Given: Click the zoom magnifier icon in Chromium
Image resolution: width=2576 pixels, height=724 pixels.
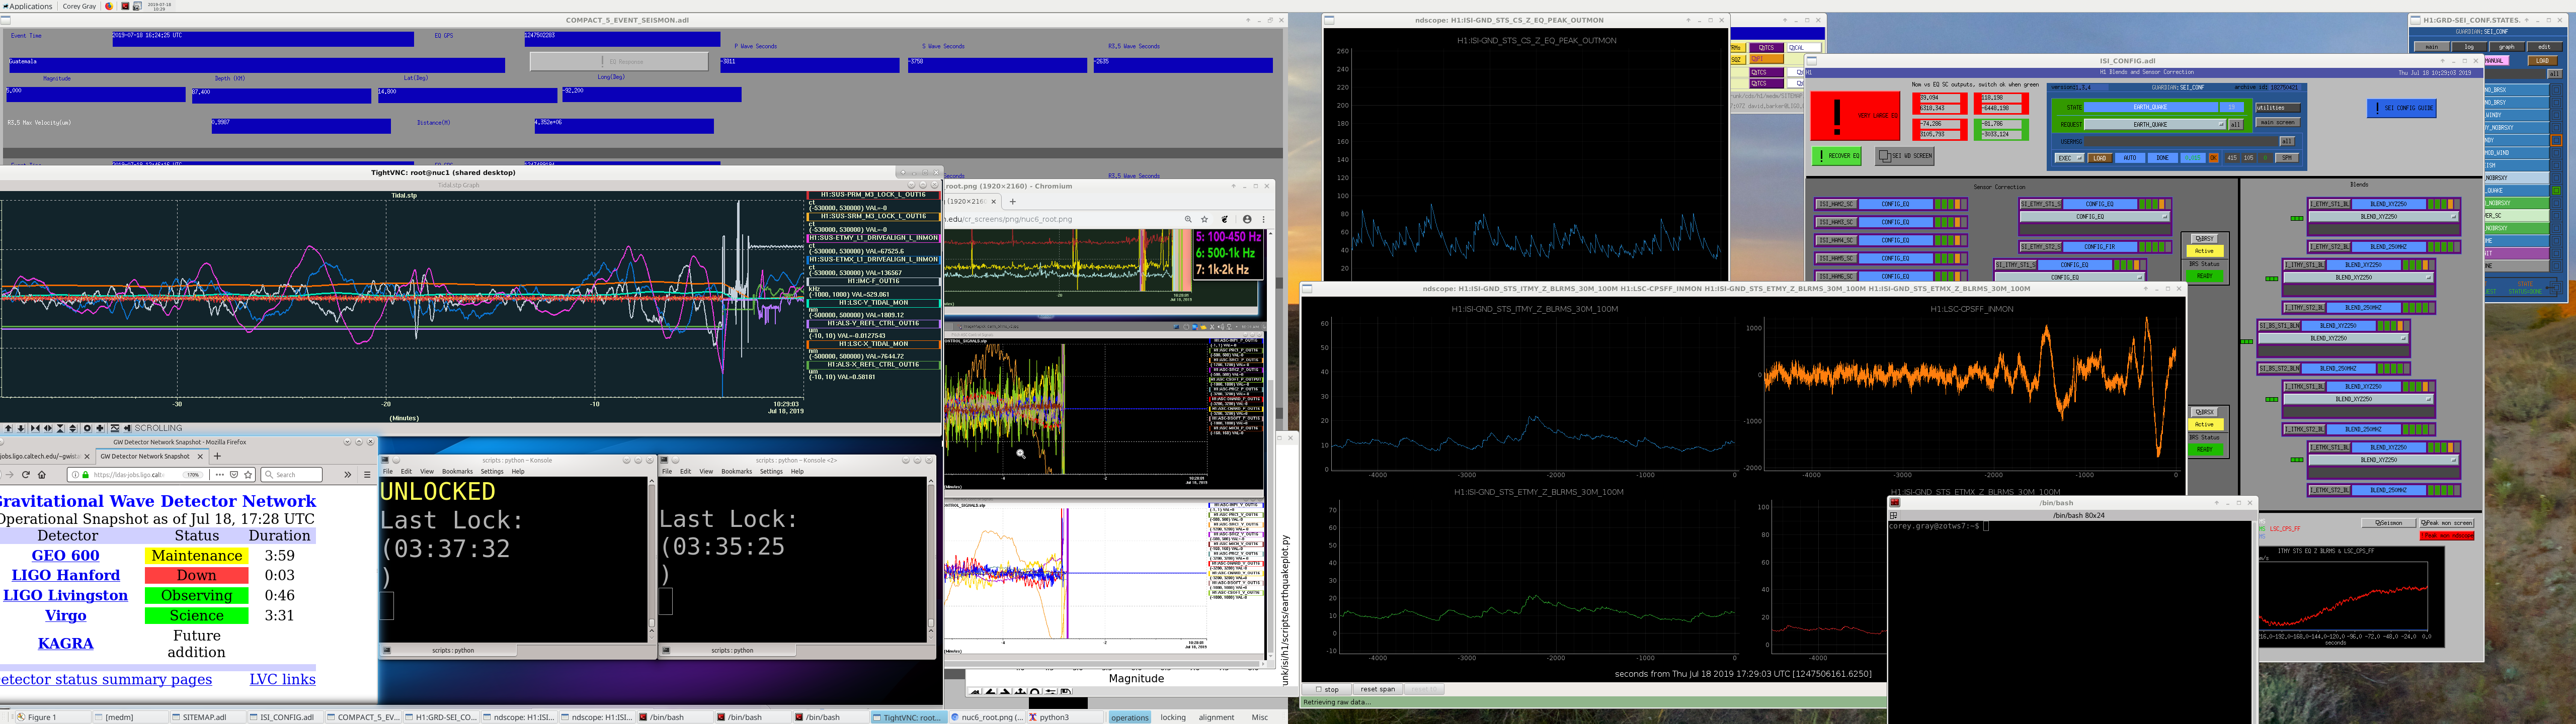Looking at the screenshot, I should tap(1188, 219).
